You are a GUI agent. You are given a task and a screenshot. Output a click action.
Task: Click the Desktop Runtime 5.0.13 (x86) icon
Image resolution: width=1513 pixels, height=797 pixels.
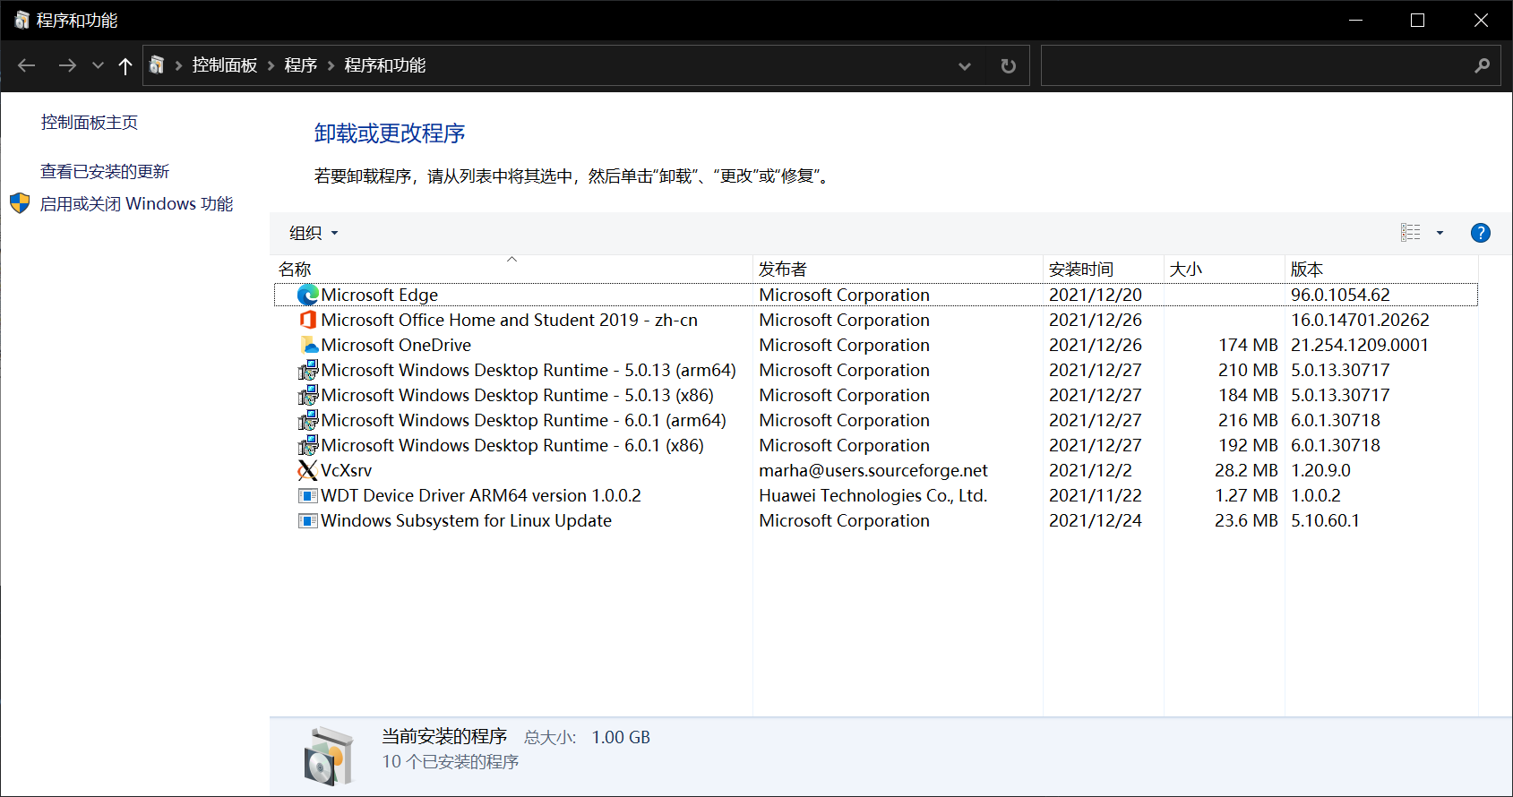pos(308,395)
